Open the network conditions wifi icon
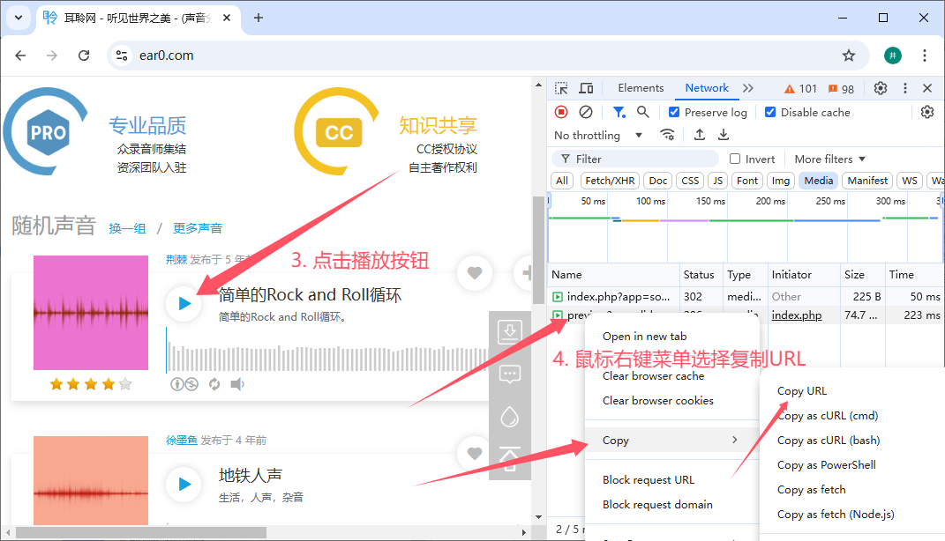Viewport: 945px width, 541px height. coord(667,135)
